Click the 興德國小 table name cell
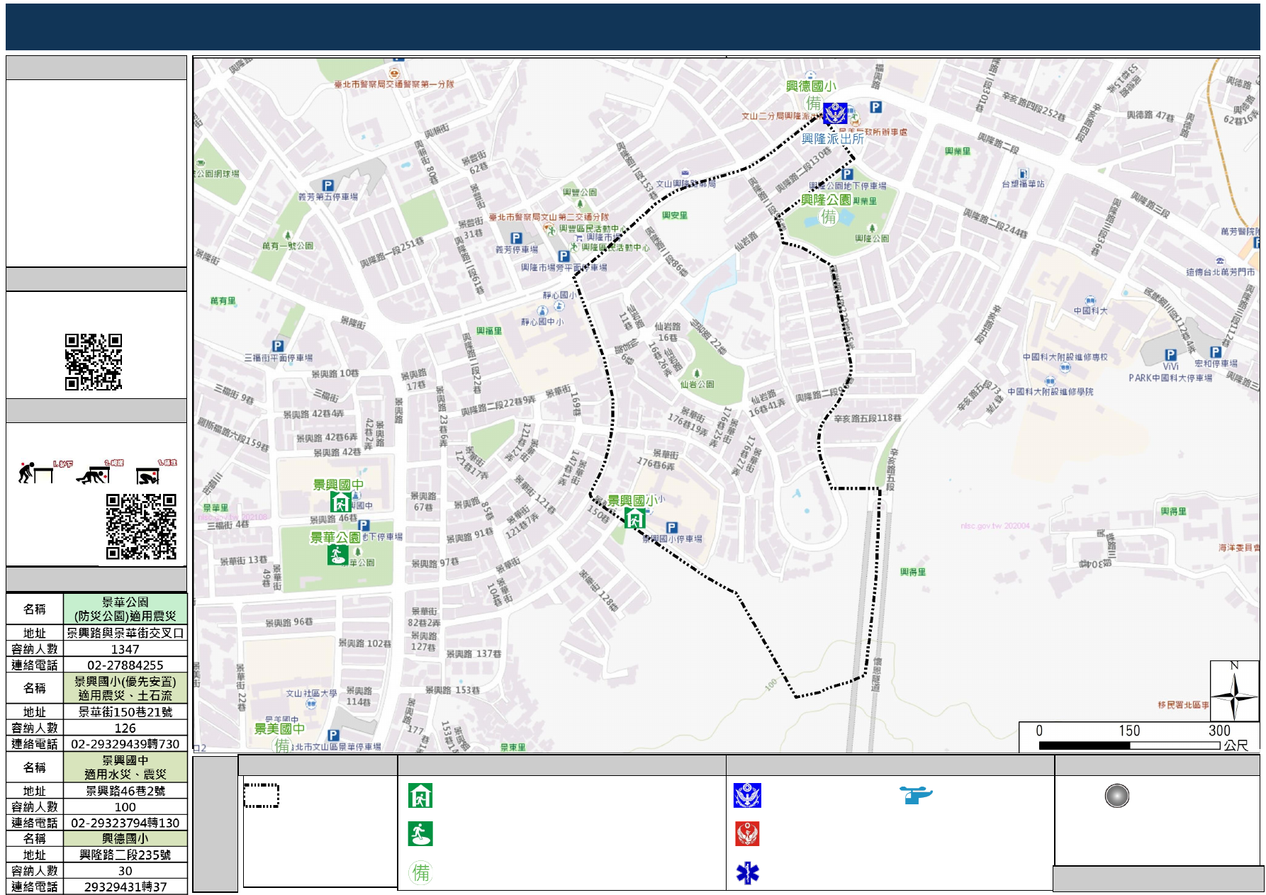1266x895 pixels. (125, 838)
